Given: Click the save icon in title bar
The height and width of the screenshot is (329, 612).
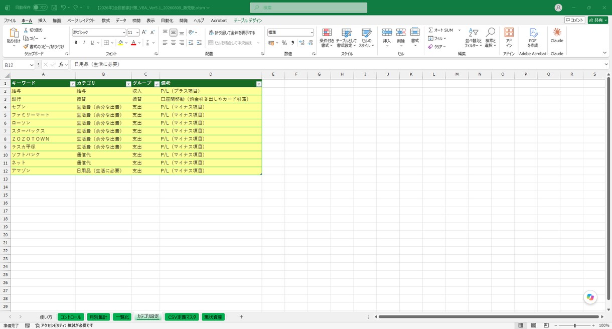Looking at the screenshot, I should coord(54,8).
